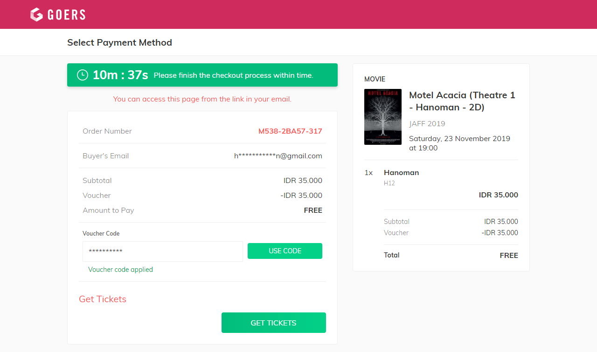Click the H12 seat label
Viewport: 597px width, 352px height.
[389, 183]
